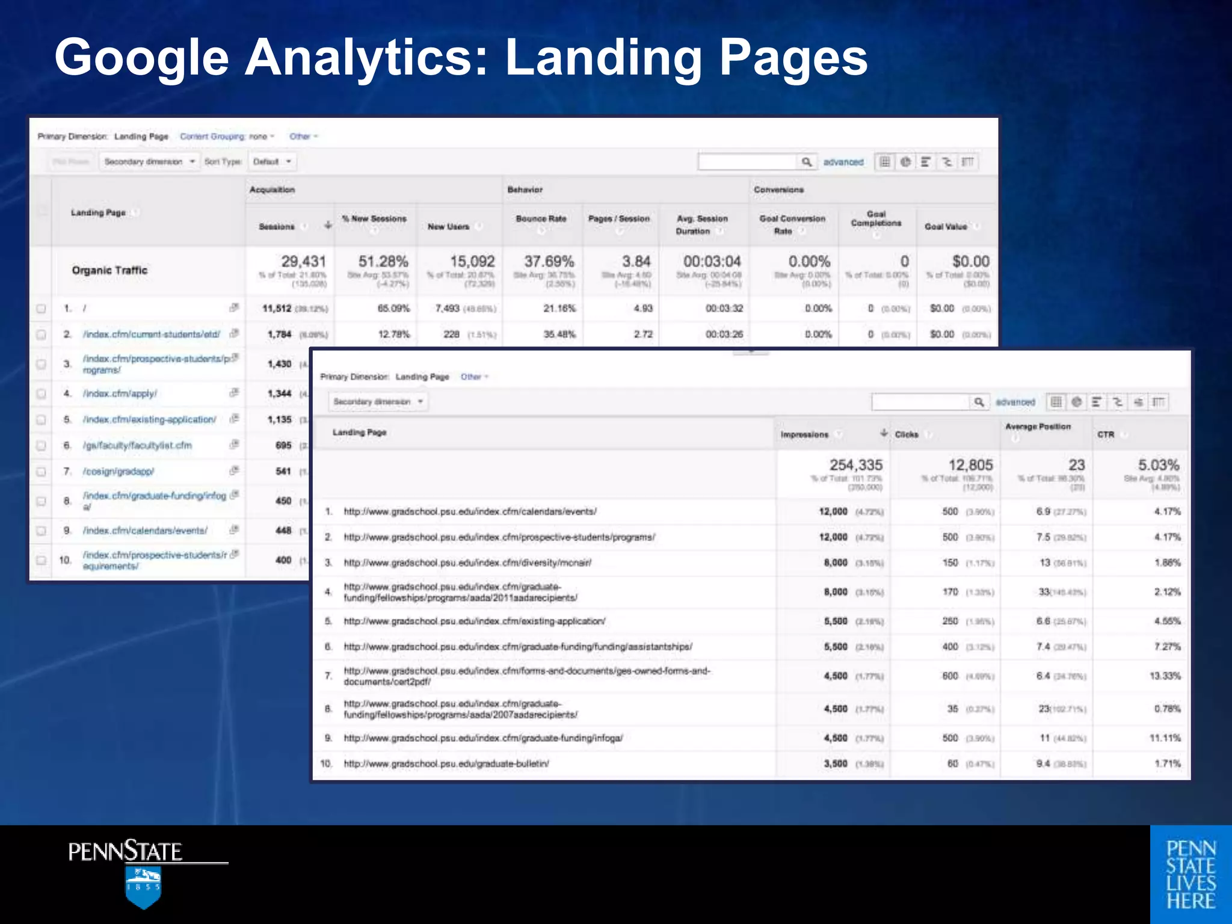This screenshot has width=1232, height=924.
Task: Check the prospective-students/requirements row checkbox
Action: pyautogui.click(x=41, y=560)
